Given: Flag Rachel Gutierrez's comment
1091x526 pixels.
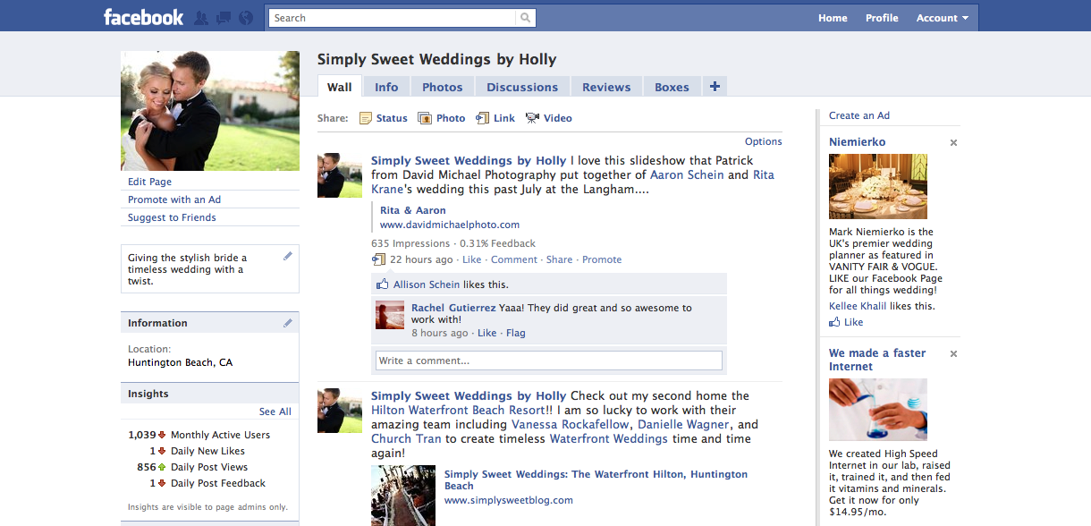Looking at the screenshot, I should click(516, 333).
